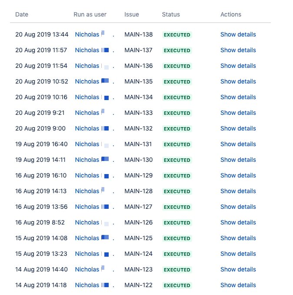
Task: Show details for MAIN-137 execution
Action: [x=238, y=50]
